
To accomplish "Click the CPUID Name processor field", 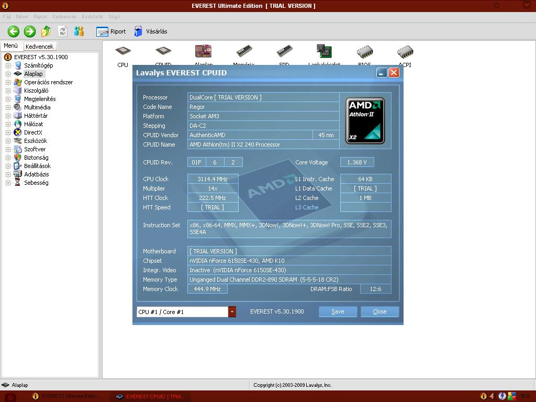I will (263, 144).
